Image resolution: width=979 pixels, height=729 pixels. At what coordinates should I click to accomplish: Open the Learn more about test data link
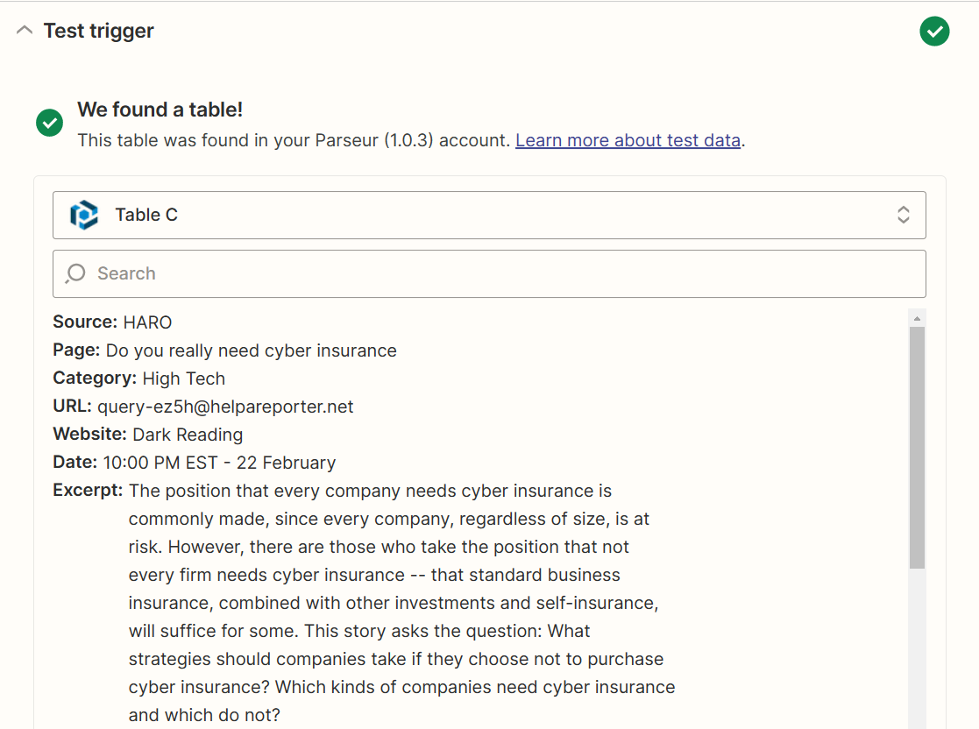pyautogui.click(x=628, y=140)
